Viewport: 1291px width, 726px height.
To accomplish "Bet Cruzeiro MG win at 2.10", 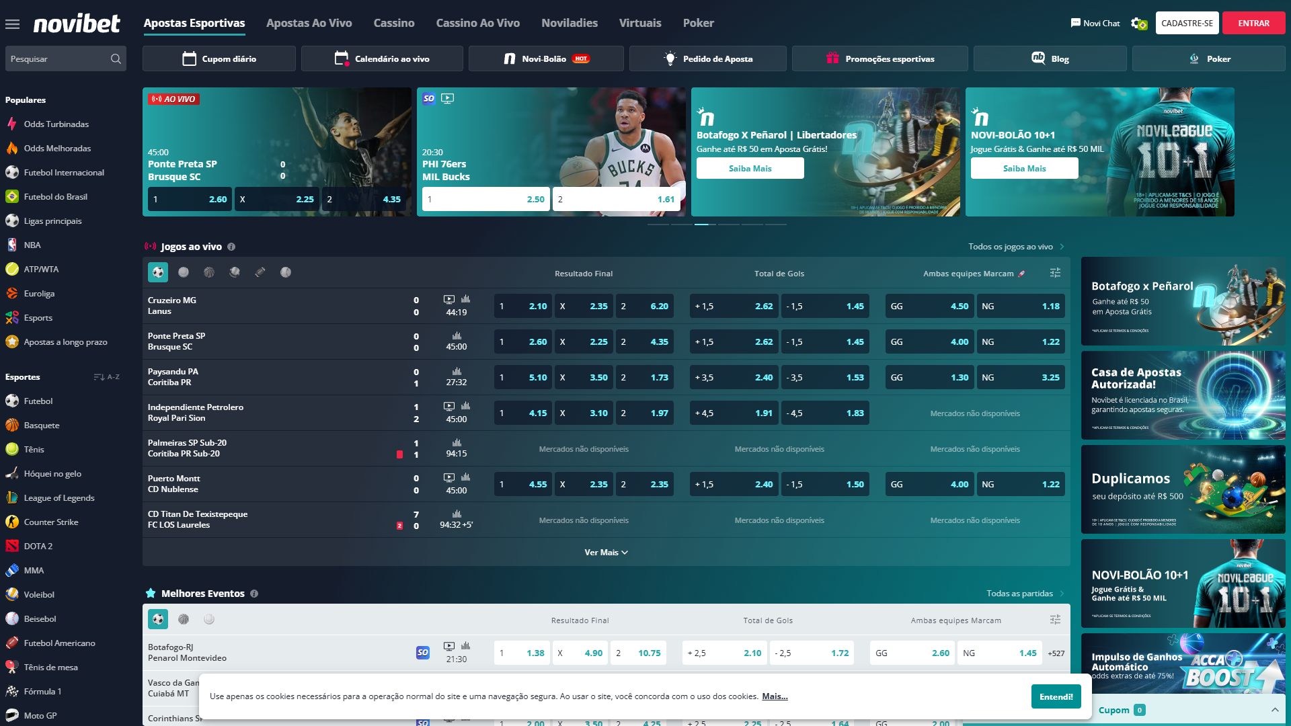I will tap(523, 306).
